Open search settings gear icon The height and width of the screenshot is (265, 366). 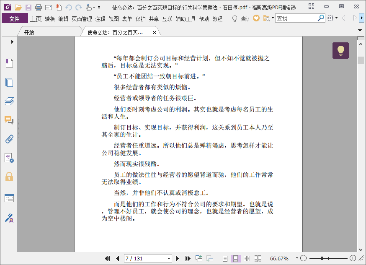coord(330,18)
